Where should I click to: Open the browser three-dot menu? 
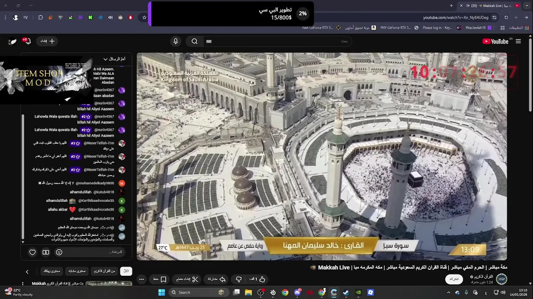click(5, 17)
